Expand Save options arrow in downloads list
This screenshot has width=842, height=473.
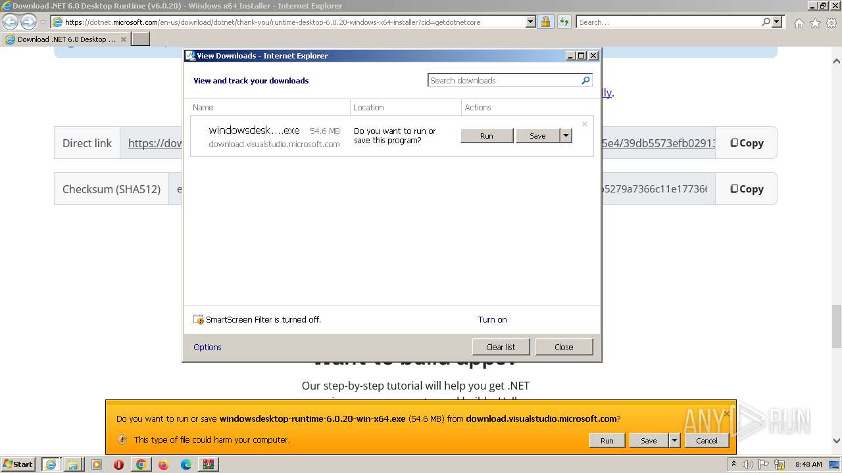tap(566, 136)
